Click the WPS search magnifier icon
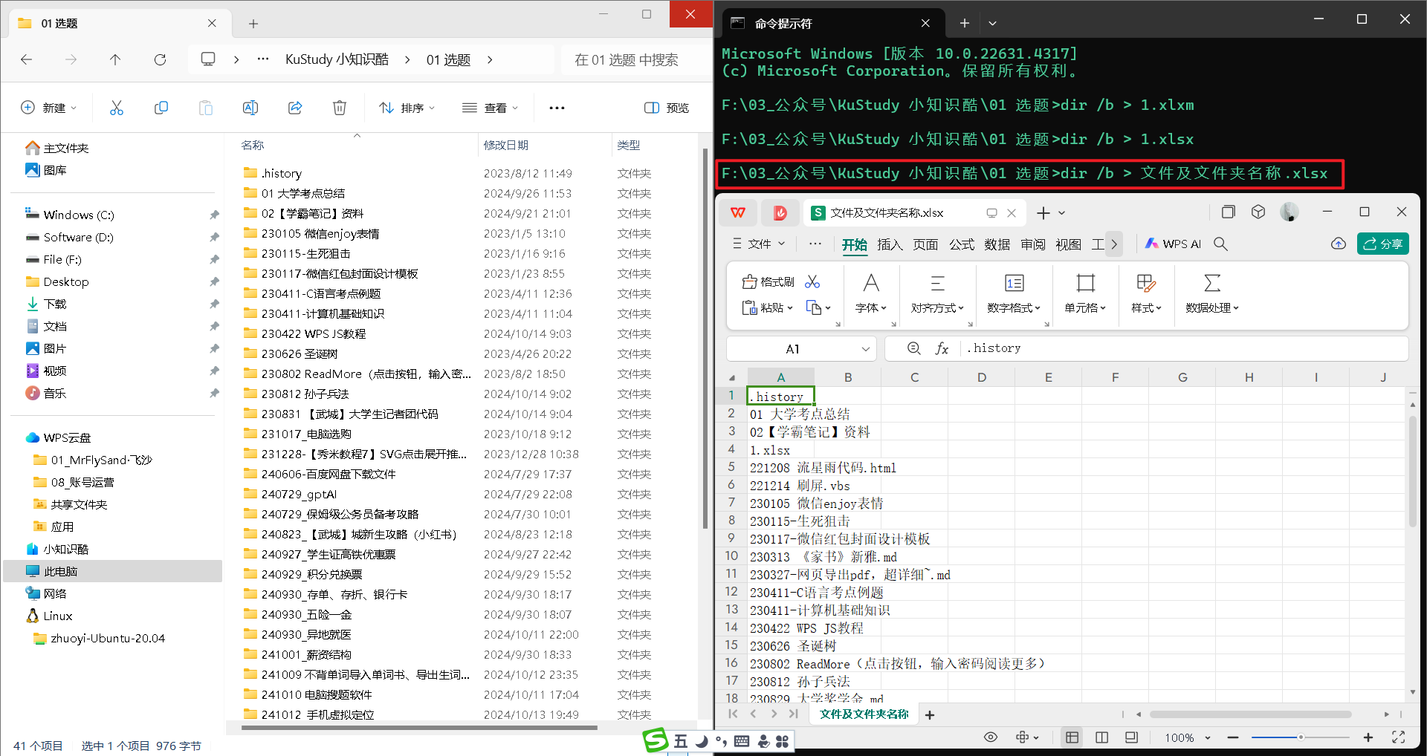This screenshot has width=1427, height=756. [1220, 244]
